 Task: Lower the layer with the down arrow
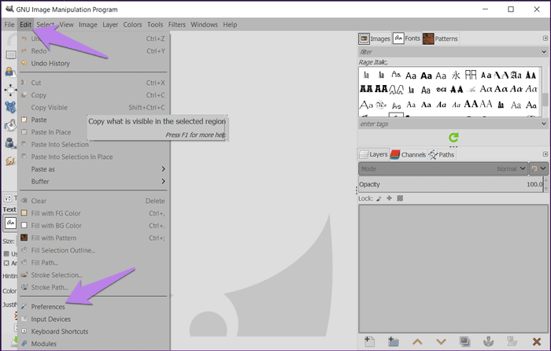(x=441, y=342)
